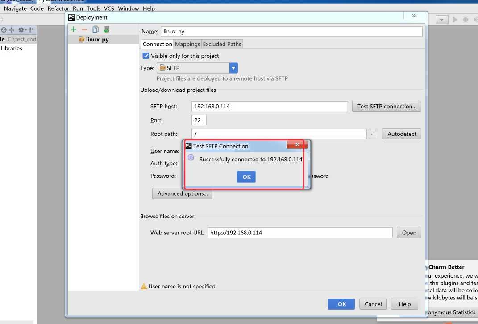Select linux_py server in the list

coord(103,39)
